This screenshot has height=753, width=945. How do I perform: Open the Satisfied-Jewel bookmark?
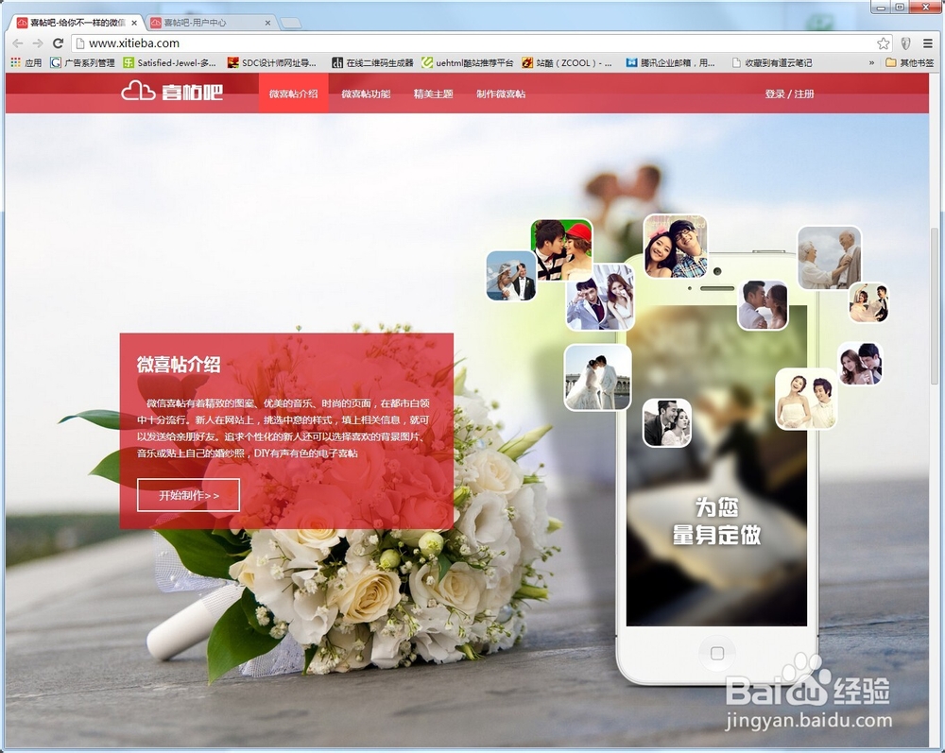(169, 62)
